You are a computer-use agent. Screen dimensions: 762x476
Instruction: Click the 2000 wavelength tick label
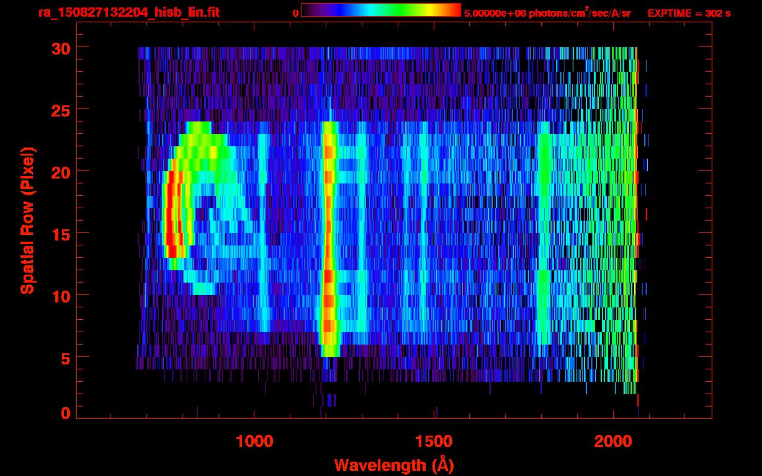coord(614,441)
